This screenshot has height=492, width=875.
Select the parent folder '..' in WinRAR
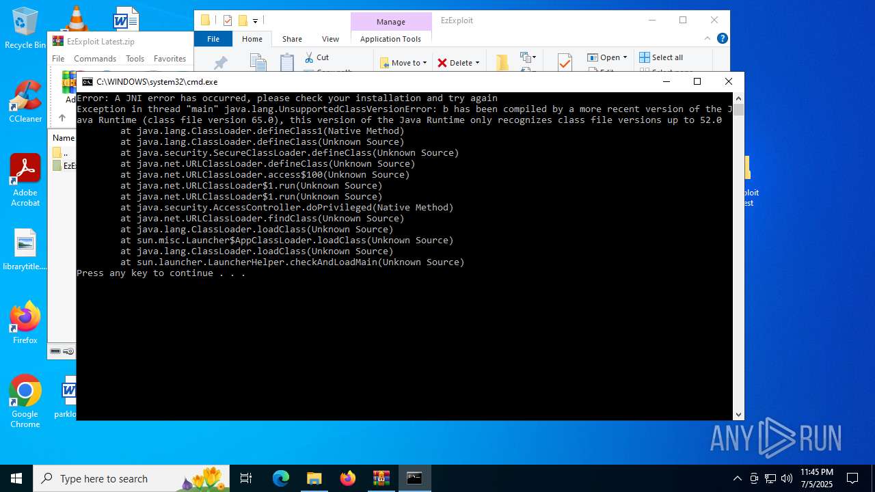(61, 152)
